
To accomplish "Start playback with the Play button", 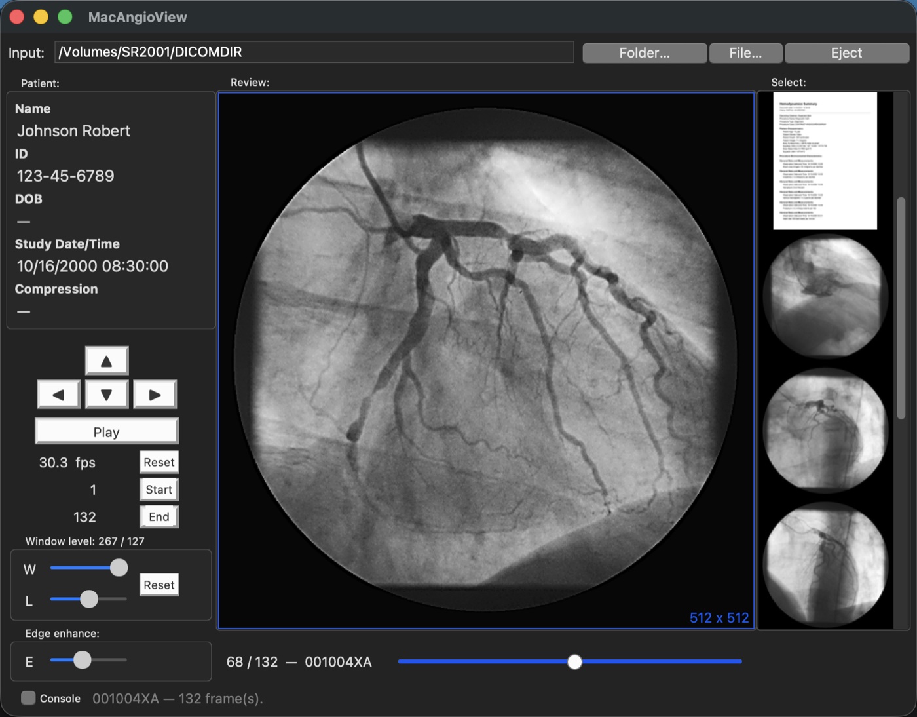I will [107, 432].
